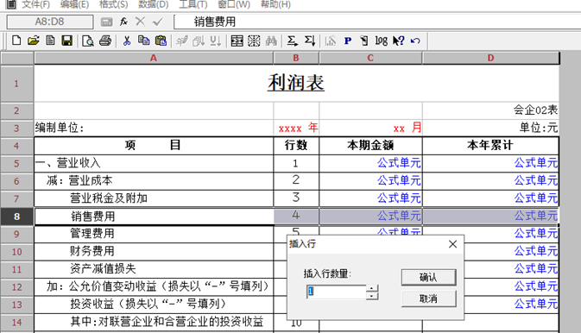Screen dimensions: 581x333
Task: Click the grayed format brush icon
Action: (182, 41)
